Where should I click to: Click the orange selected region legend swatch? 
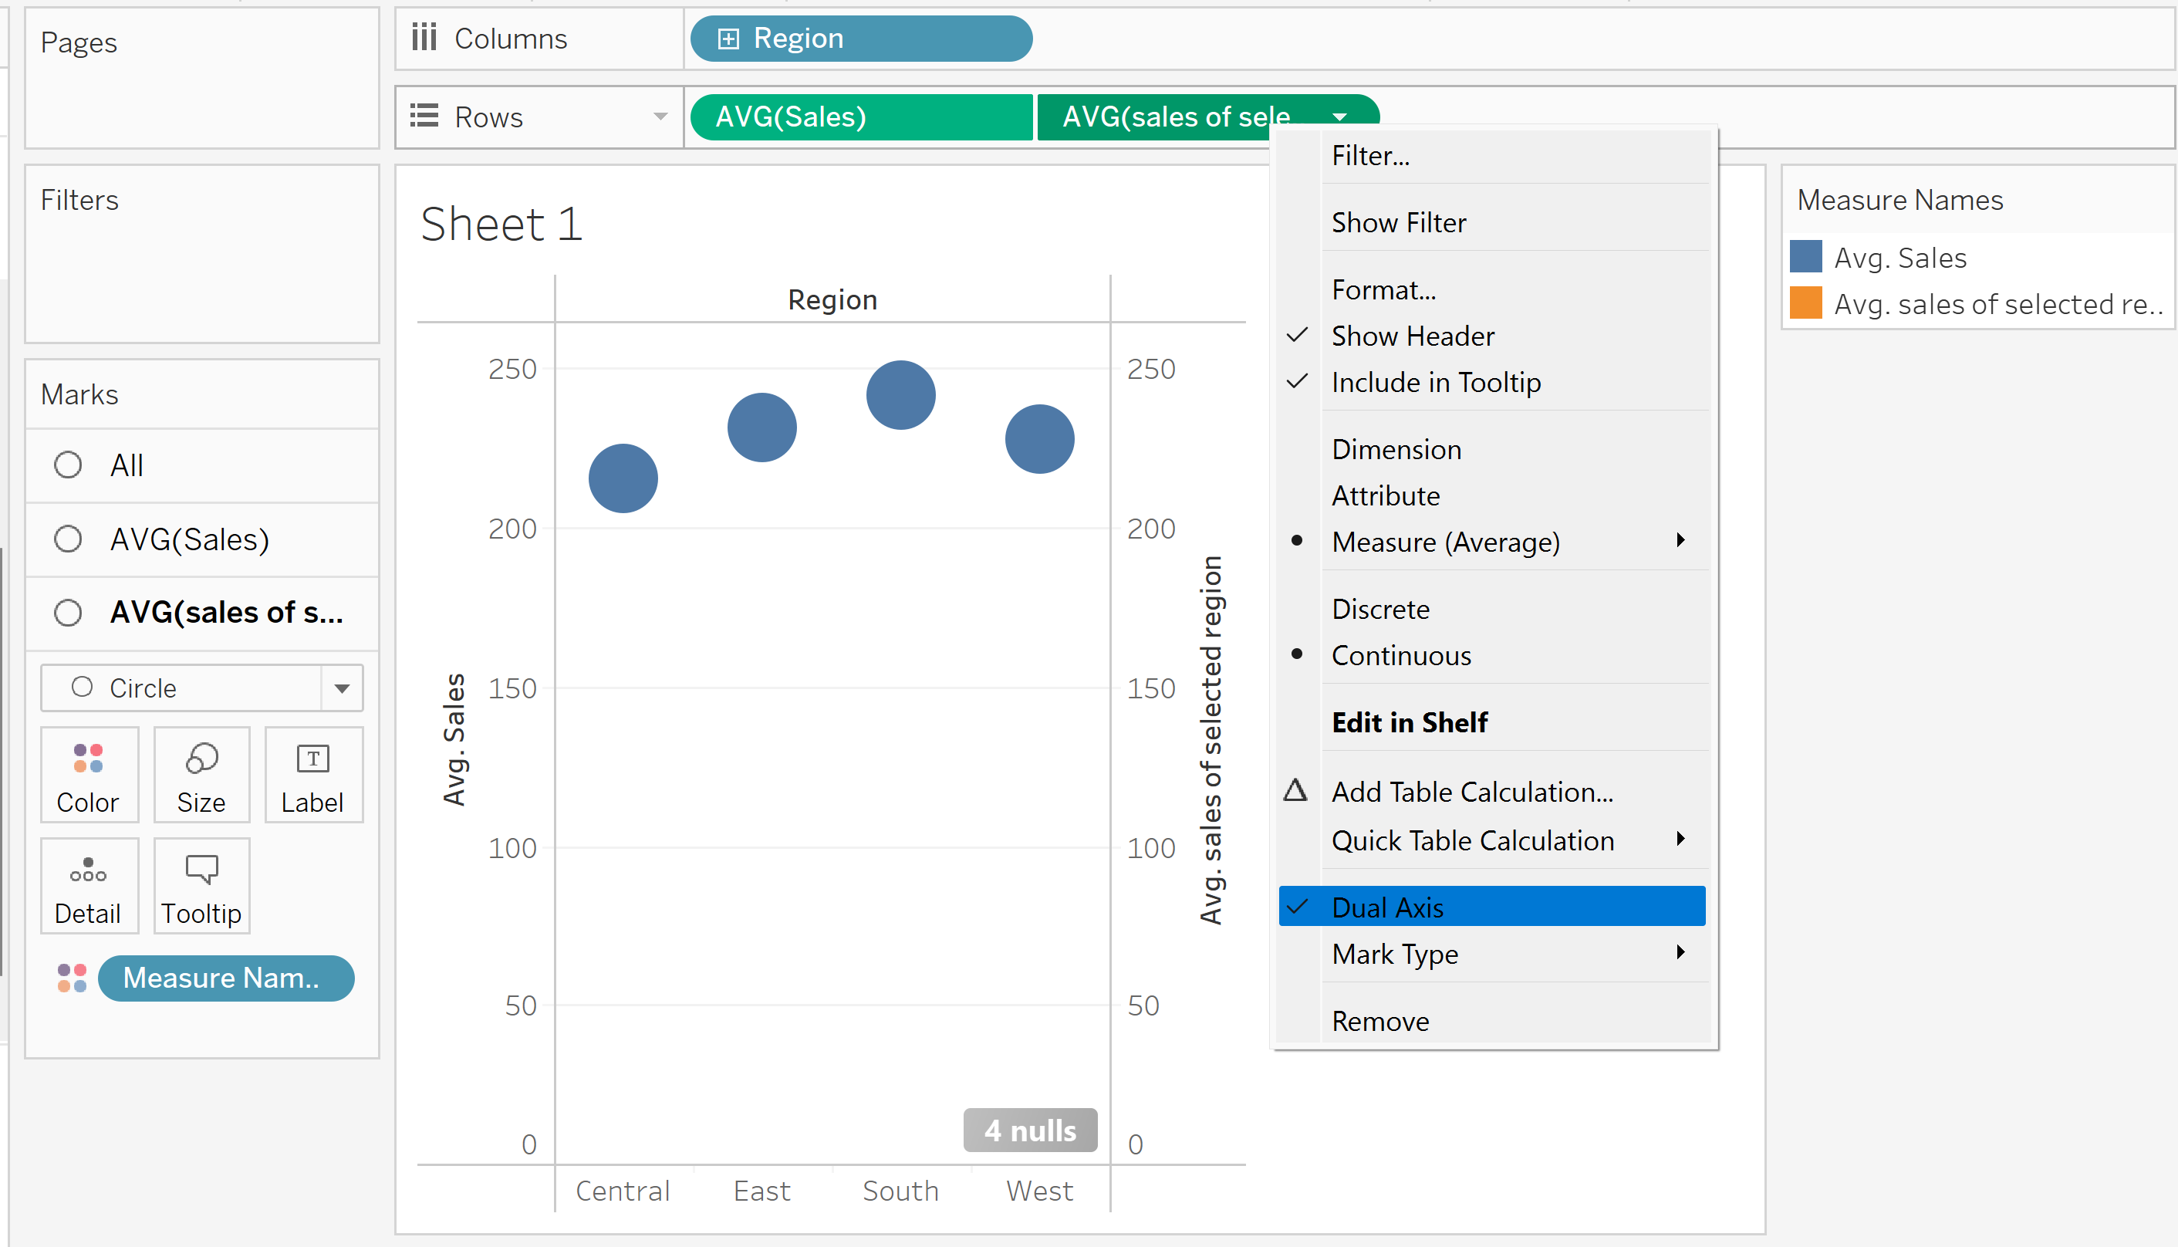[1805, 303]
